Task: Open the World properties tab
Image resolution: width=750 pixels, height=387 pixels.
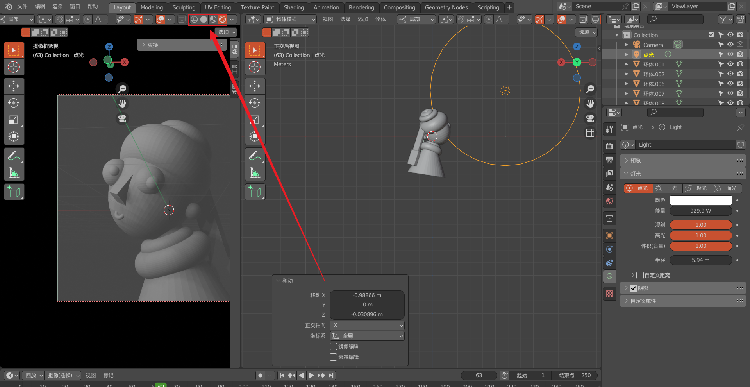Action: point(609,201)
